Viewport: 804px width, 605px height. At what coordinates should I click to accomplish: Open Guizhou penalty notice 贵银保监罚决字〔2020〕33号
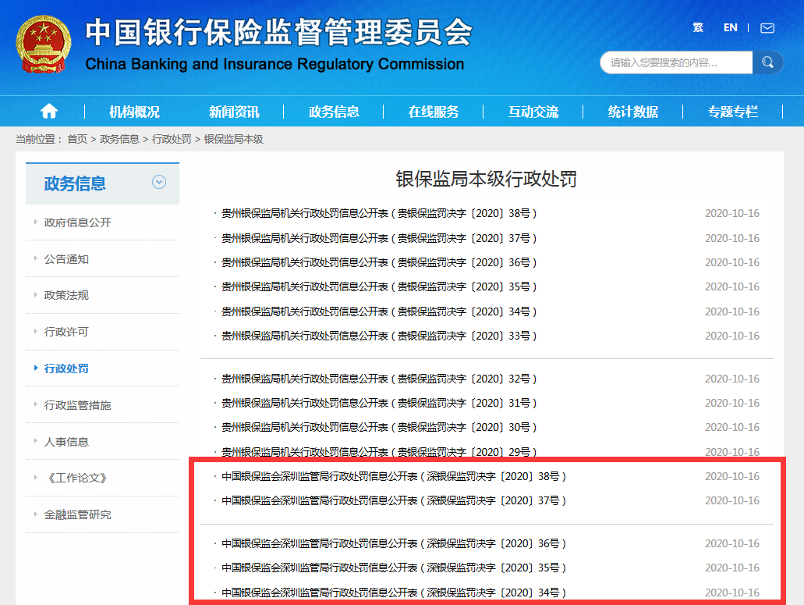[379, 336]
